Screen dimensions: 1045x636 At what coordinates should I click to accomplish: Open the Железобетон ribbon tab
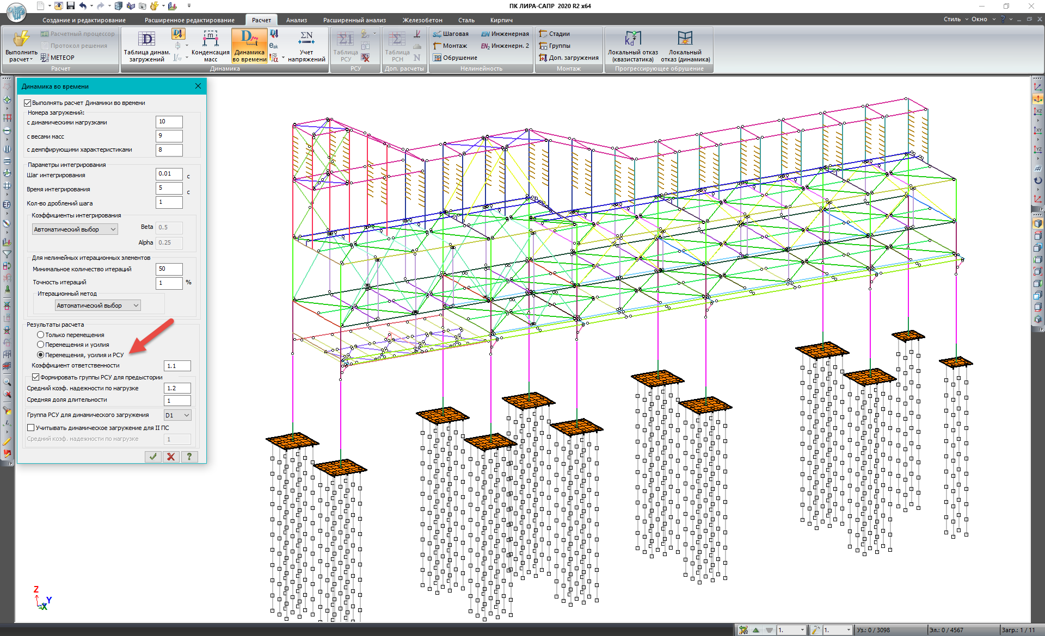point(422,20)
